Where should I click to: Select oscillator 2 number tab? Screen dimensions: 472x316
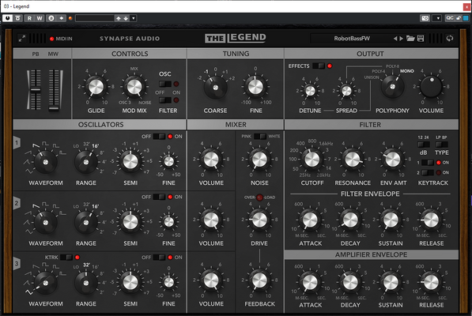(17, 203)
